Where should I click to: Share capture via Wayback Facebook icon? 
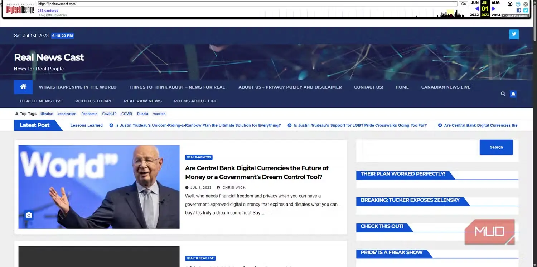tap(519, 10)
